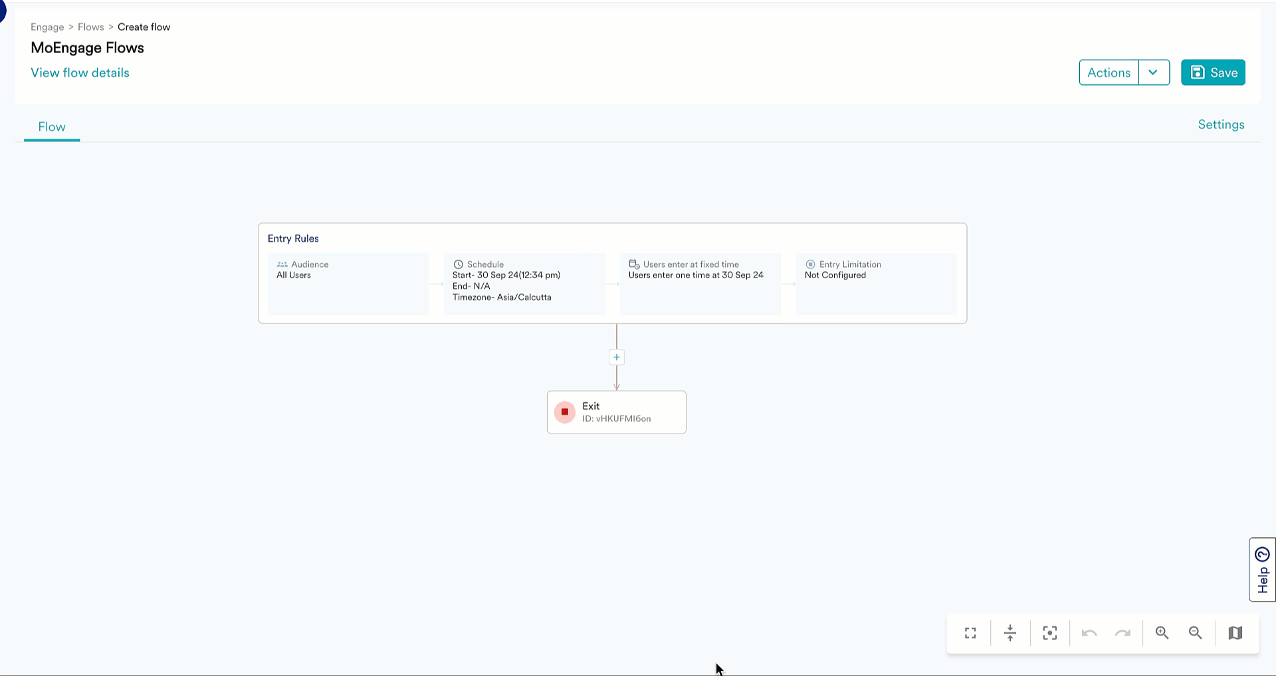Click the Actions button

pyautogui.click(x=1109, y=72)
